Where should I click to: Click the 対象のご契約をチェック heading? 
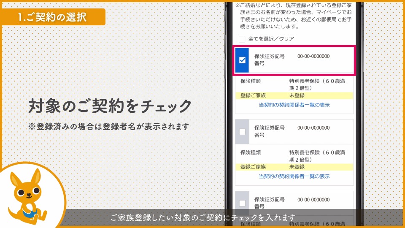tap(110, 106)
